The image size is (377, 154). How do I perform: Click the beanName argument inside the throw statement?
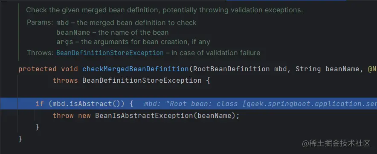(214, 116)
